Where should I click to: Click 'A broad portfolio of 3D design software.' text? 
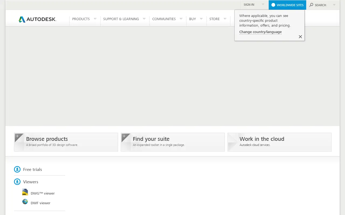pos(52,145)
